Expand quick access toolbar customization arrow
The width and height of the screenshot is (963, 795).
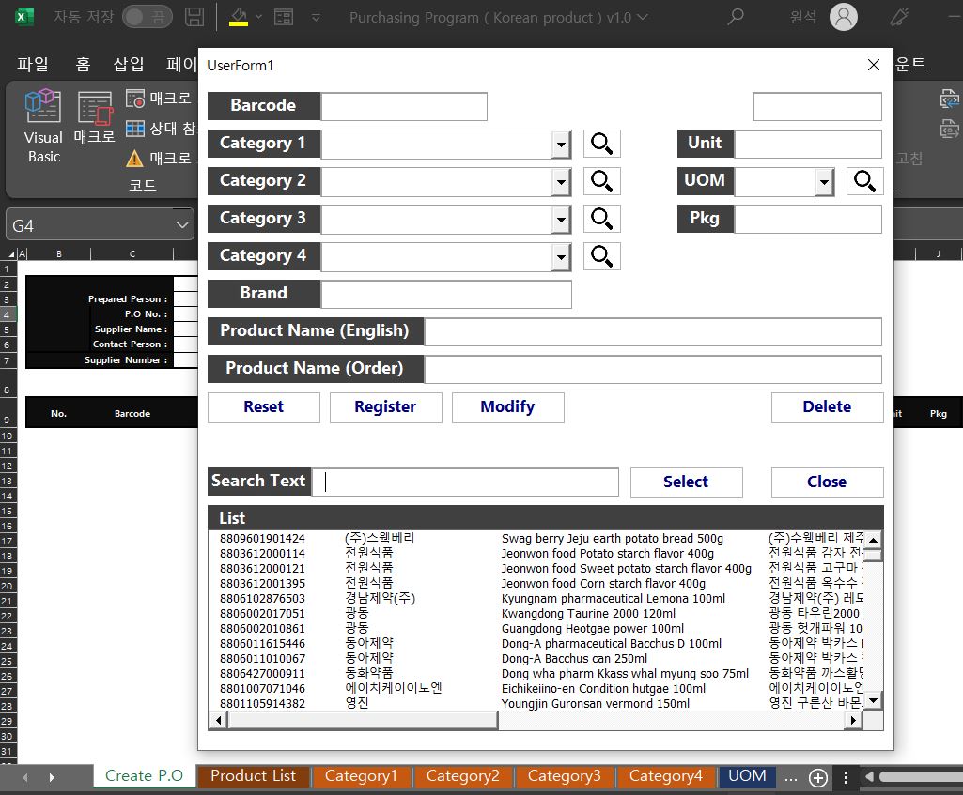tap(316, 17)
